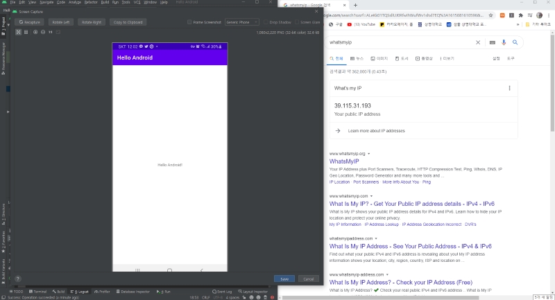Rotate the captured screenshot right
Viewport: 555px width, 300px height.
(92, 22)
